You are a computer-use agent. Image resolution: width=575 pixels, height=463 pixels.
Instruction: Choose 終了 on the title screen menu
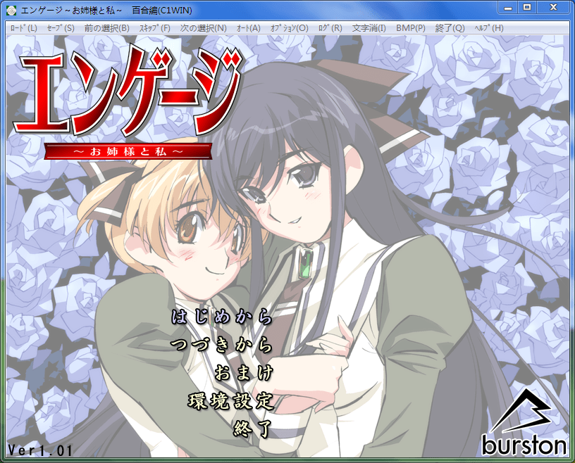(x=252, y=429)
